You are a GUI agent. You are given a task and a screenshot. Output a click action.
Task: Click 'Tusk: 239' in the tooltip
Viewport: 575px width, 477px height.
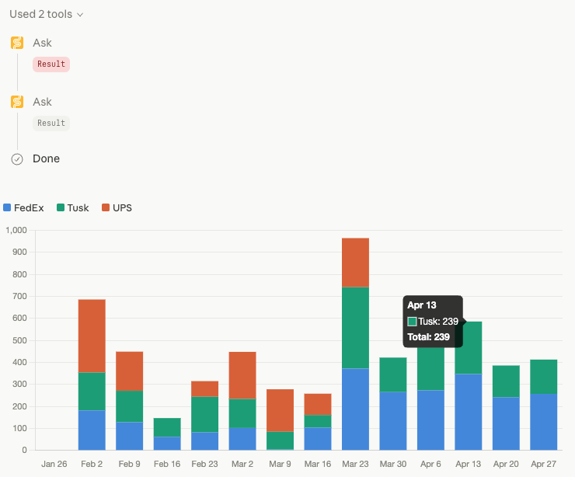click(x=438, y=322)
